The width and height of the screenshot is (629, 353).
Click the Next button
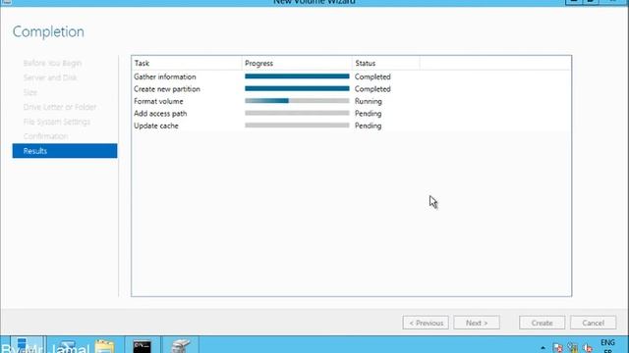477,323
